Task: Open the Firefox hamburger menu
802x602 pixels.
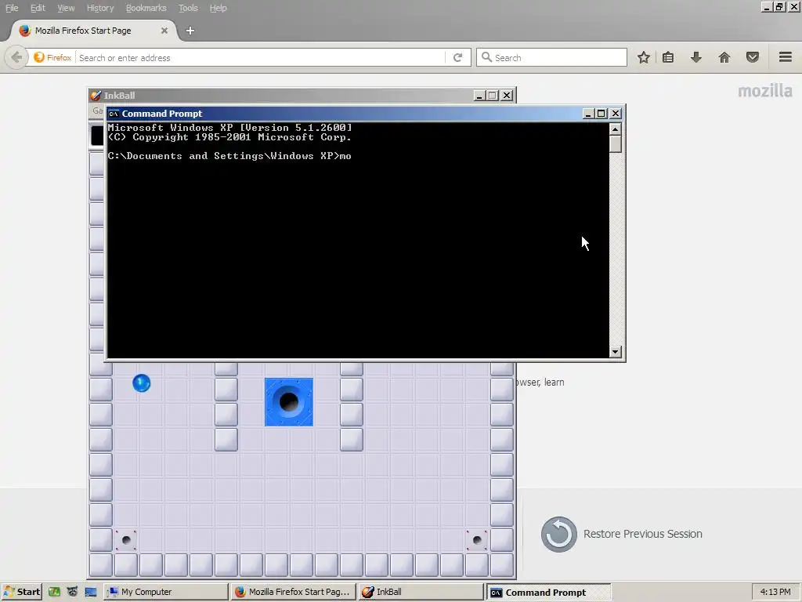Action: pyautogui.click(x=785, y=56)
